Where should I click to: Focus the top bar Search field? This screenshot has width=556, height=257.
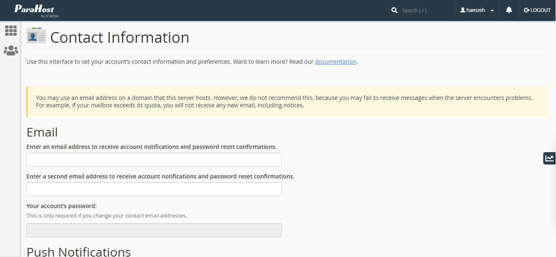click(425, 10)
